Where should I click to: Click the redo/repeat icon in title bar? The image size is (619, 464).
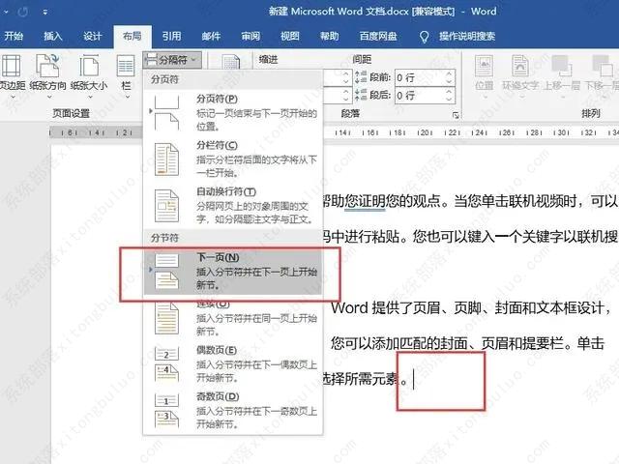click(x=23, y=12)
